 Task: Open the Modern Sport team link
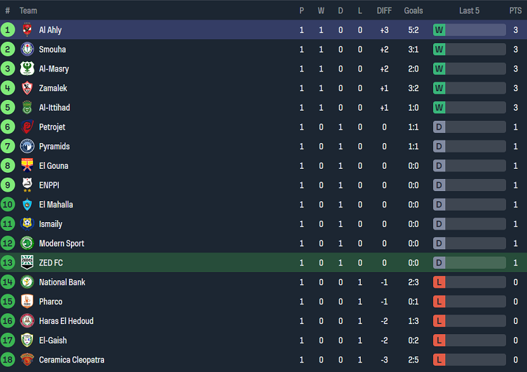click(61, 244)
